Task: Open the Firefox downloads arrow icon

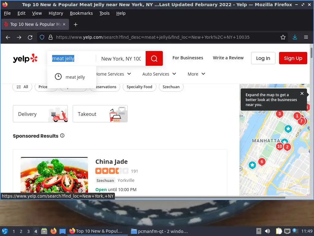Action: (x=295, y=37)
